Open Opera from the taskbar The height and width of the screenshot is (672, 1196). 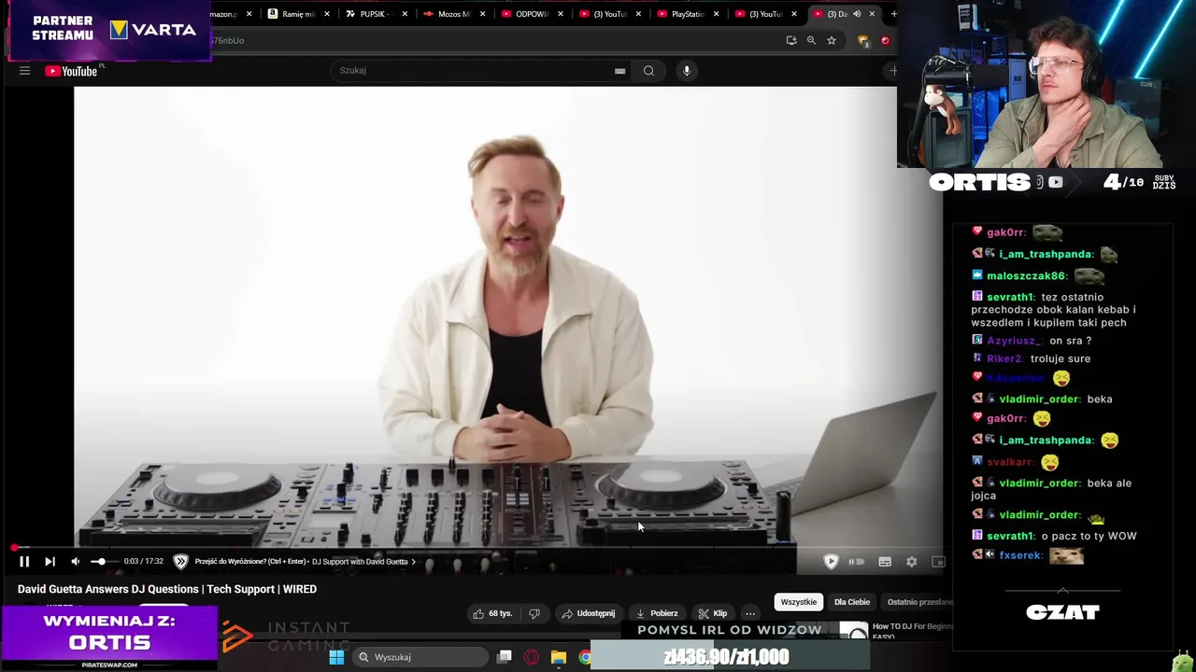click(532, 657)
